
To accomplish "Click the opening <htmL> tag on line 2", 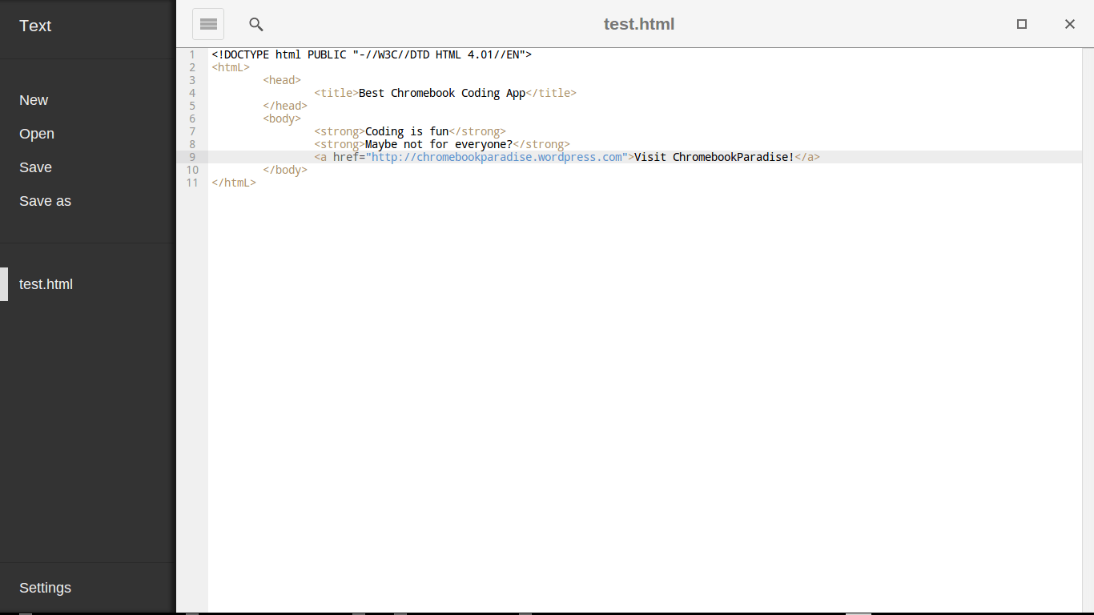I will [231, 67].
